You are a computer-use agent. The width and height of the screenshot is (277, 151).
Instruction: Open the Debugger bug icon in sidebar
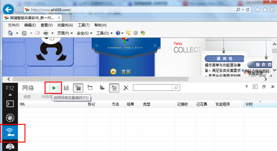[x=10, y=118]
